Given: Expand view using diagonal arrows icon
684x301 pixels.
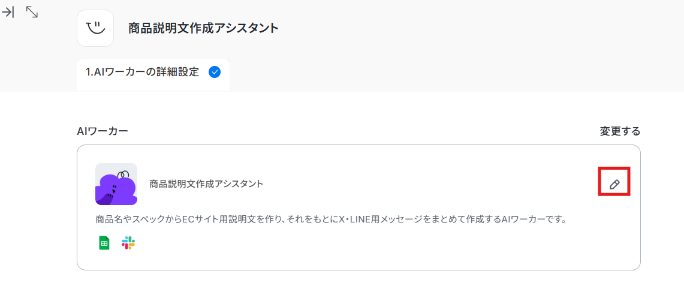Looking at the screenshot, I should pos(32,12).
